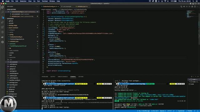
Task: Click the TypeScript language mode in status bar
Action: [x=181, y=111]
